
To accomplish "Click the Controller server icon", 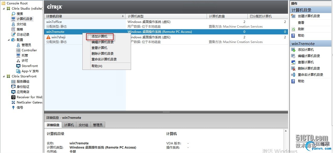I will click(18, 50).
